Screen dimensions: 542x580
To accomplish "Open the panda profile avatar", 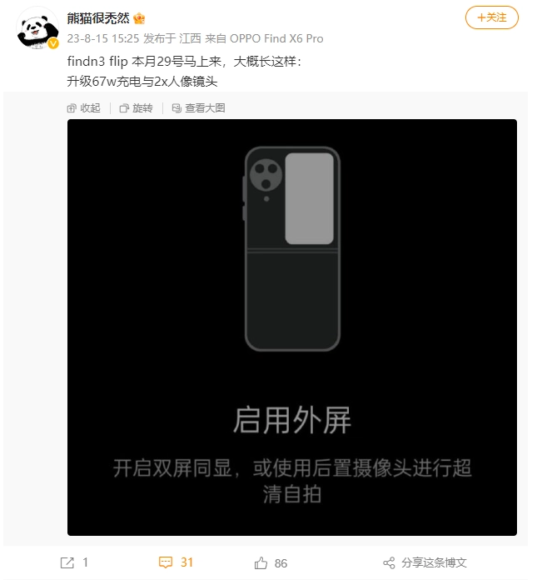I will coord(37,27).
